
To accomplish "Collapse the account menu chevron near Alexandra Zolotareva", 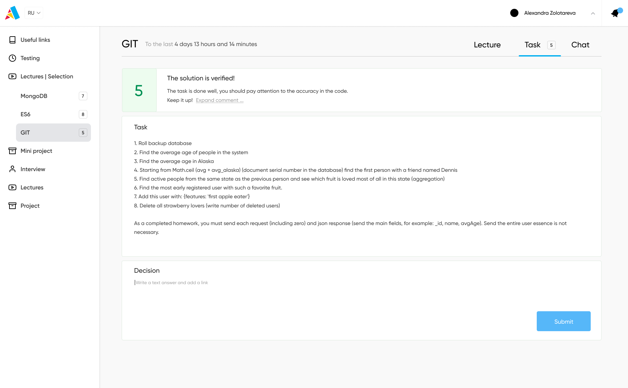I will point(593,13).
